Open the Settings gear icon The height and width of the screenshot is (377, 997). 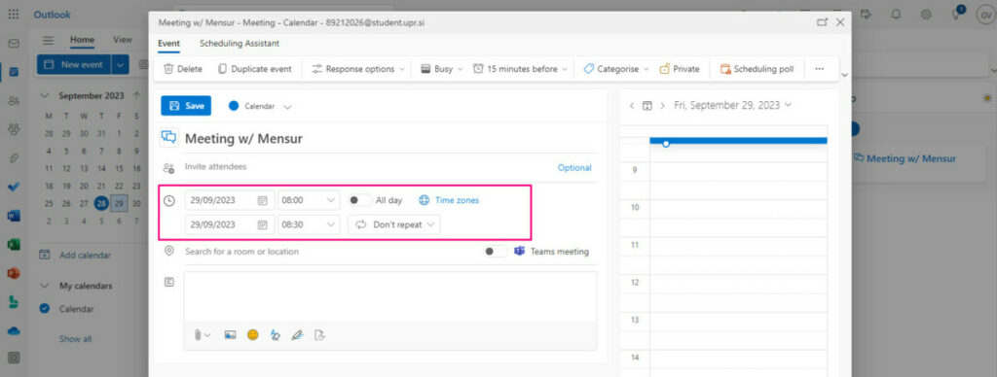(x=926, y=15)
